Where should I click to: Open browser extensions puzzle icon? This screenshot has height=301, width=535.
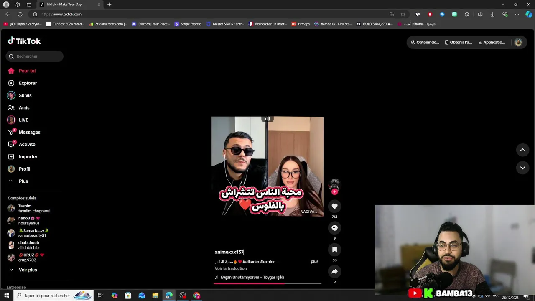coord(467,14)
